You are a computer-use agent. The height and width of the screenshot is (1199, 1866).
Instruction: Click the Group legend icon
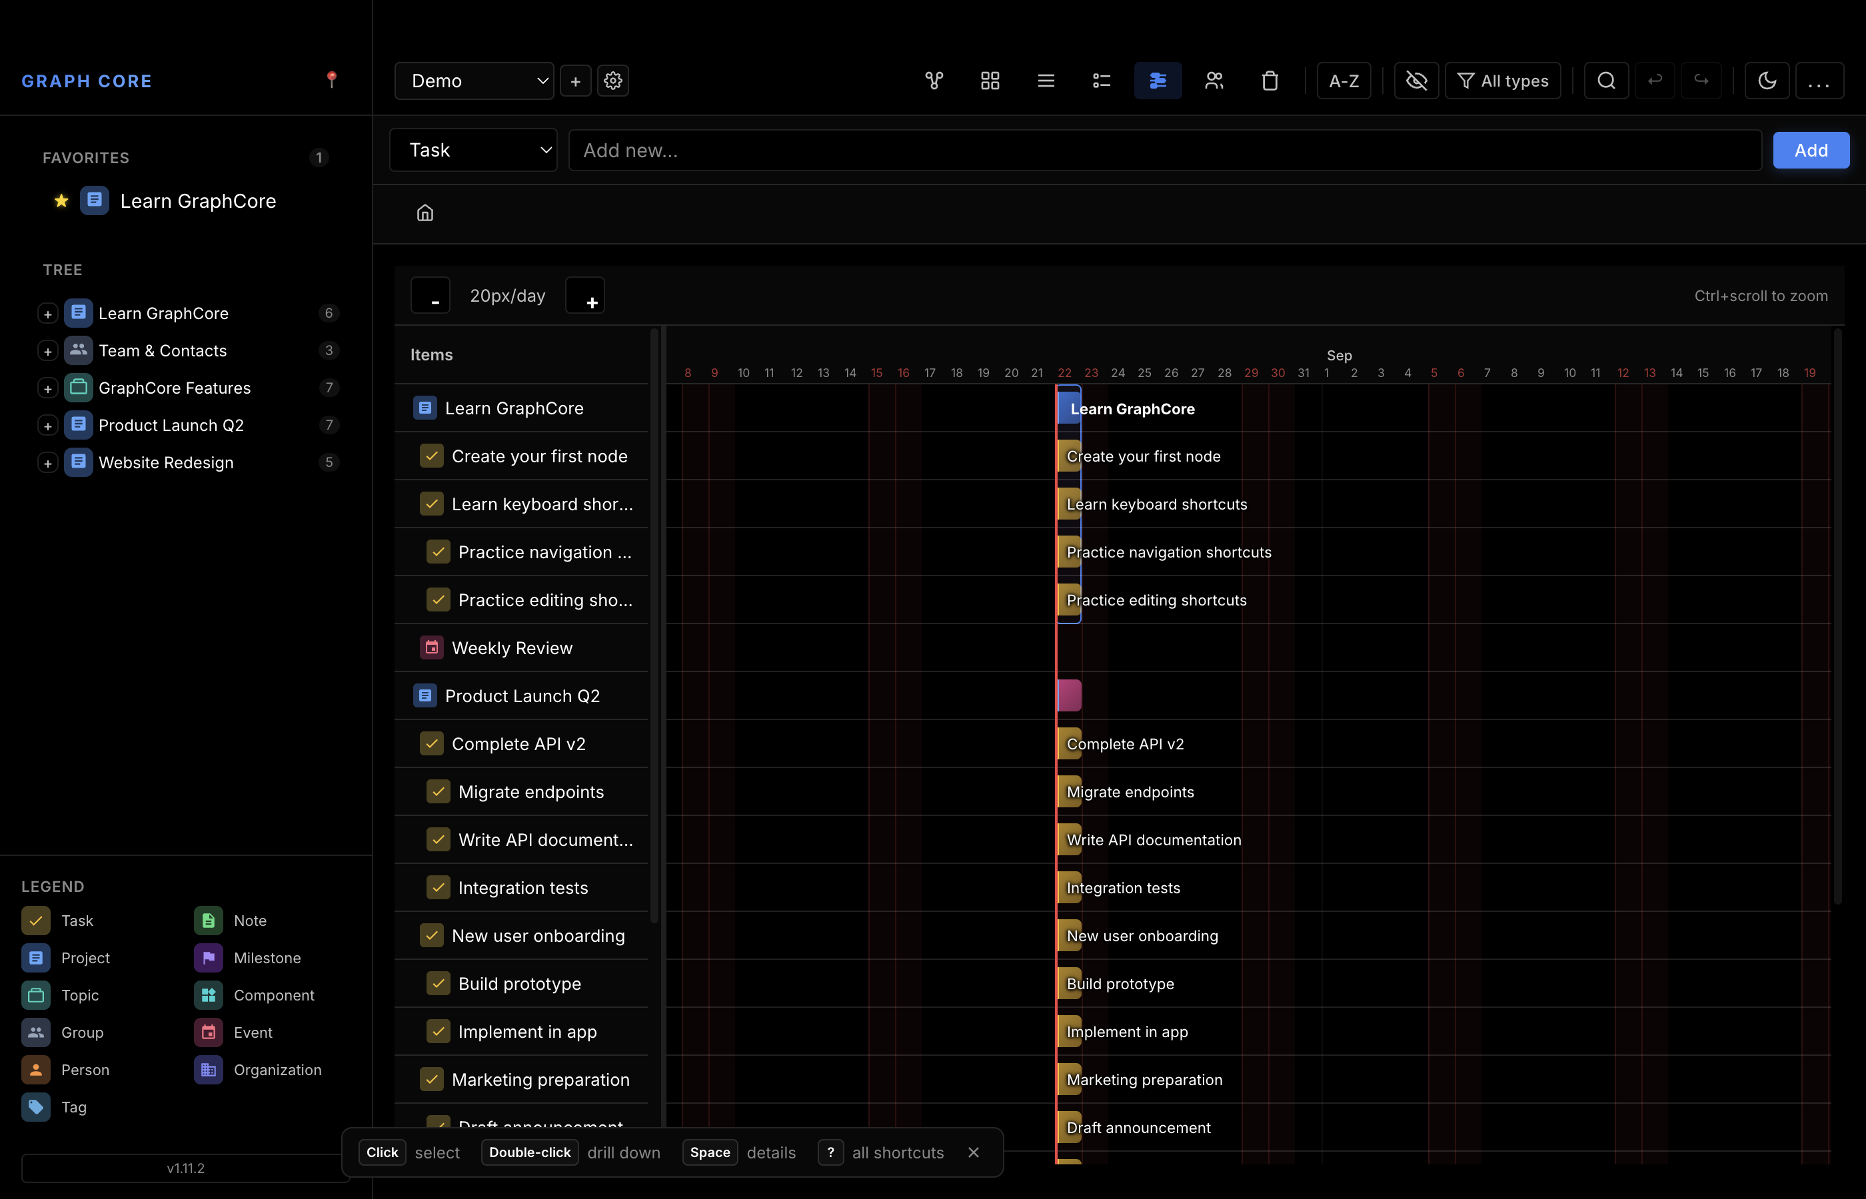coord(36,1032)
